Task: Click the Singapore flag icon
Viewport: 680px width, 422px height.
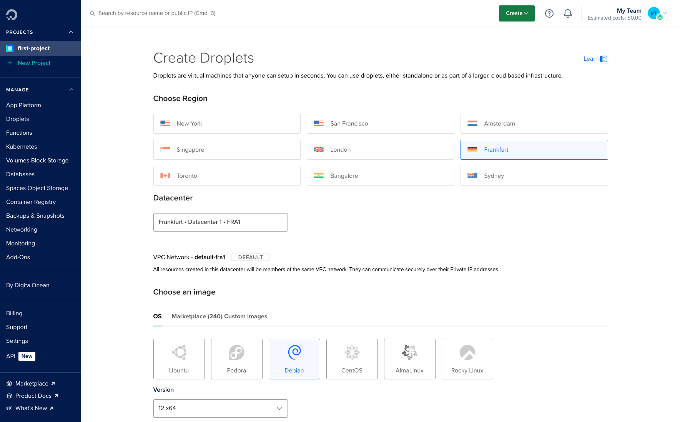Action: tap(165, 149)
